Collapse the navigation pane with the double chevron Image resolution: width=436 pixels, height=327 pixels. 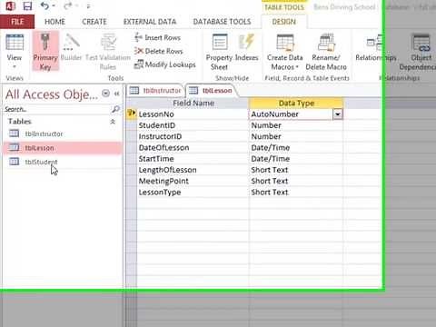click(117, 94)
